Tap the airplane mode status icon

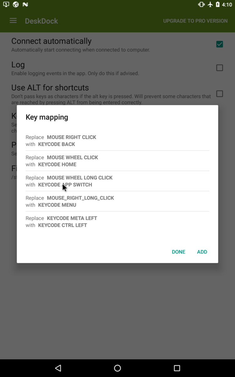[210, 5]
